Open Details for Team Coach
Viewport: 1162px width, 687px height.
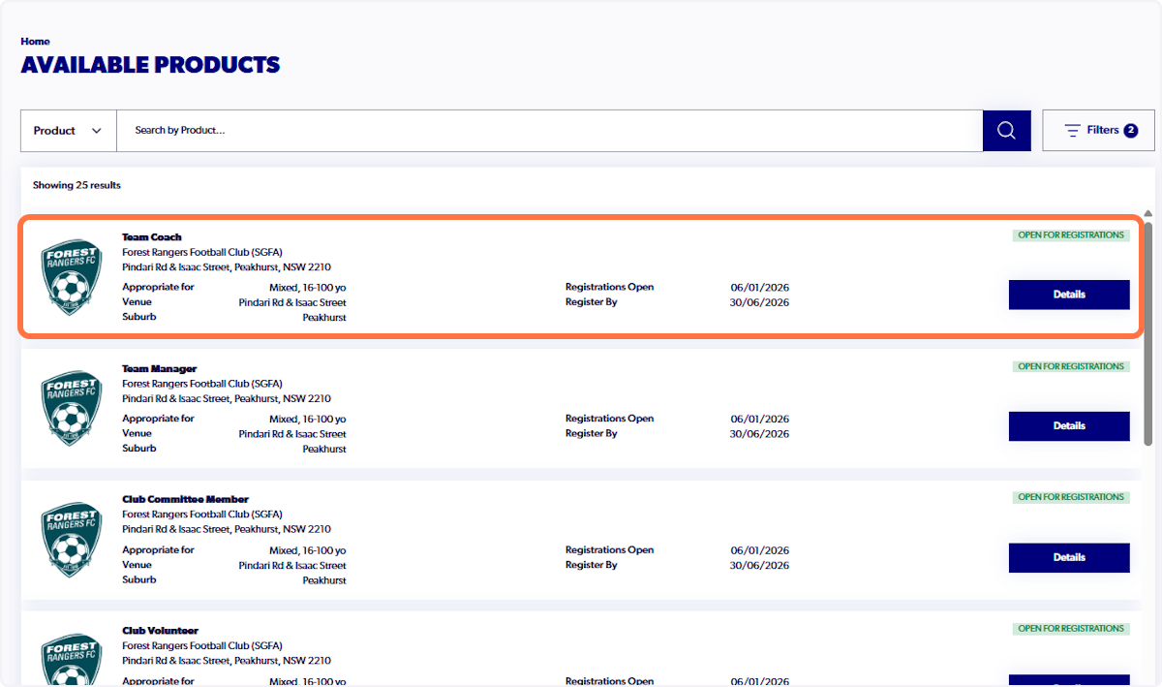point(1069,295)
